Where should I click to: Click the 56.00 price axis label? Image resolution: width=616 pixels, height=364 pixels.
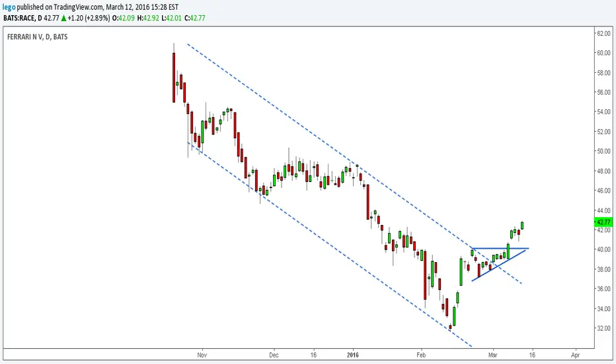pyautogui.click(x=603, y=93)
